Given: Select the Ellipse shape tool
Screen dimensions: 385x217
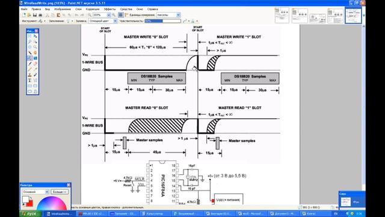Looking at the screenshot, I should (x=29, y=92).
